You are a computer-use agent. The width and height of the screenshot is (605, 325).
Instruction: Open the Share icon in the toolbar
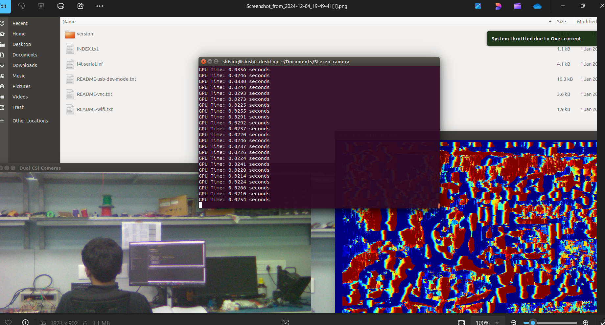point(81,6)
